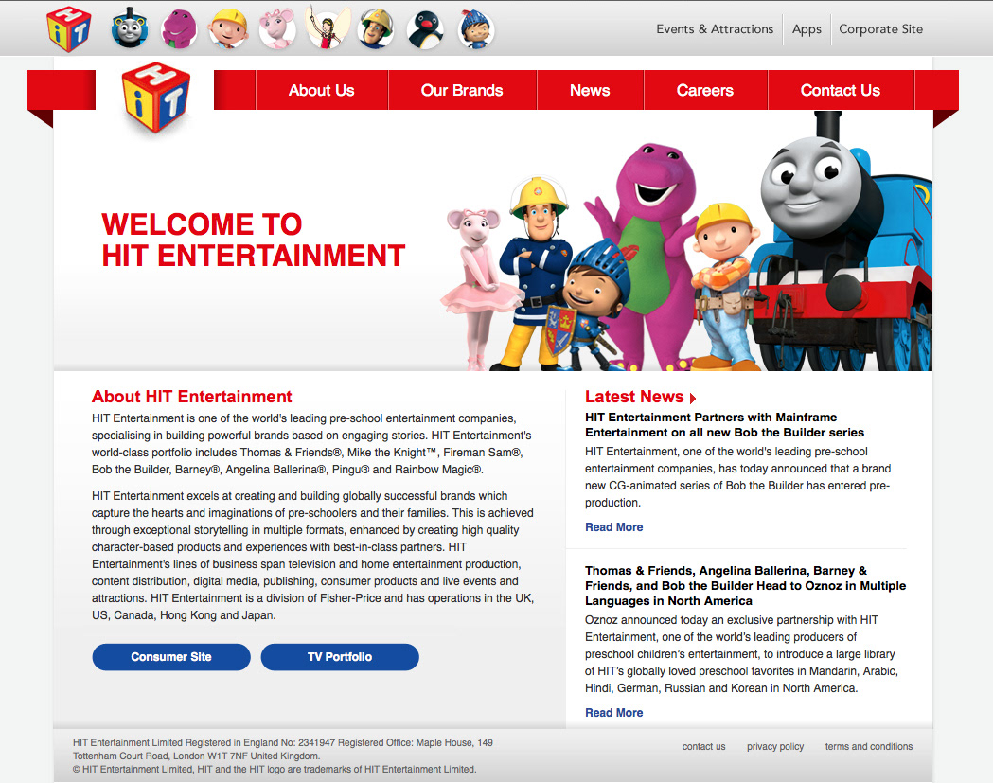
Task: Go to the Apps page
Action: pos(807,29)
